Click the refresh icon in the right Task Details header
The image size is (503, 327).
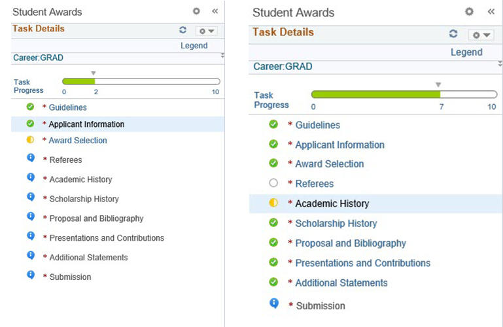[x=453, y=34]
